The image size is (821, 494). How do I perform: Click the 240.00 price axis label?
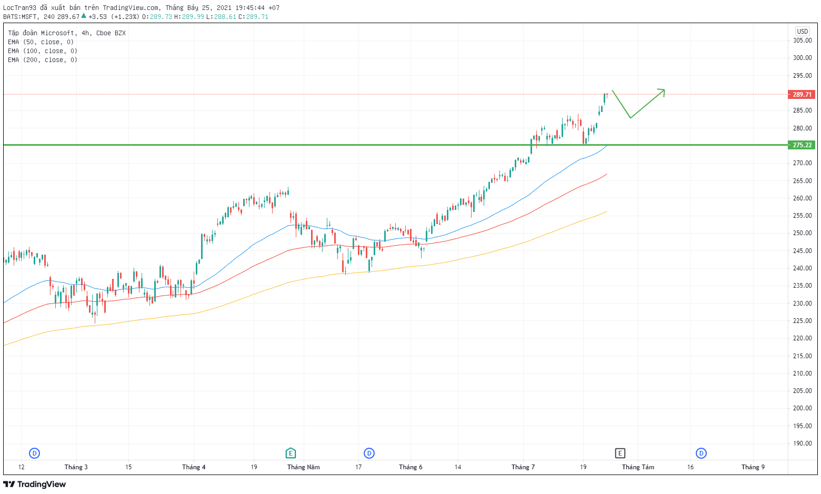click(x=803, y=268)
